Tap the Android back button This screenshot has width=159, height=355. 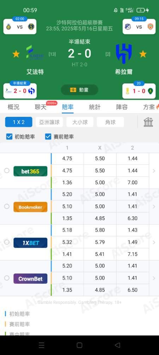pos(117,345)
